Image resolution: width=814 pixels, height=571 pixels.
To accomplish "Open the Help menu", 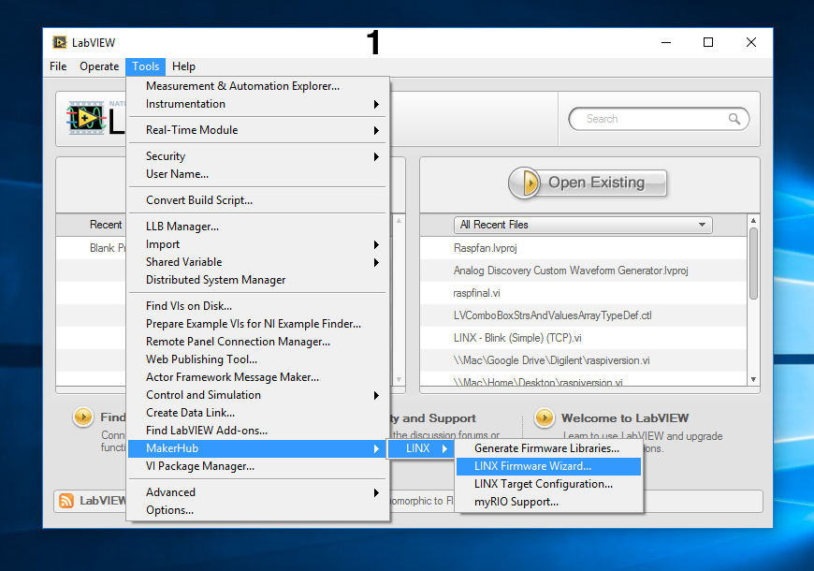I will [183, 66].
